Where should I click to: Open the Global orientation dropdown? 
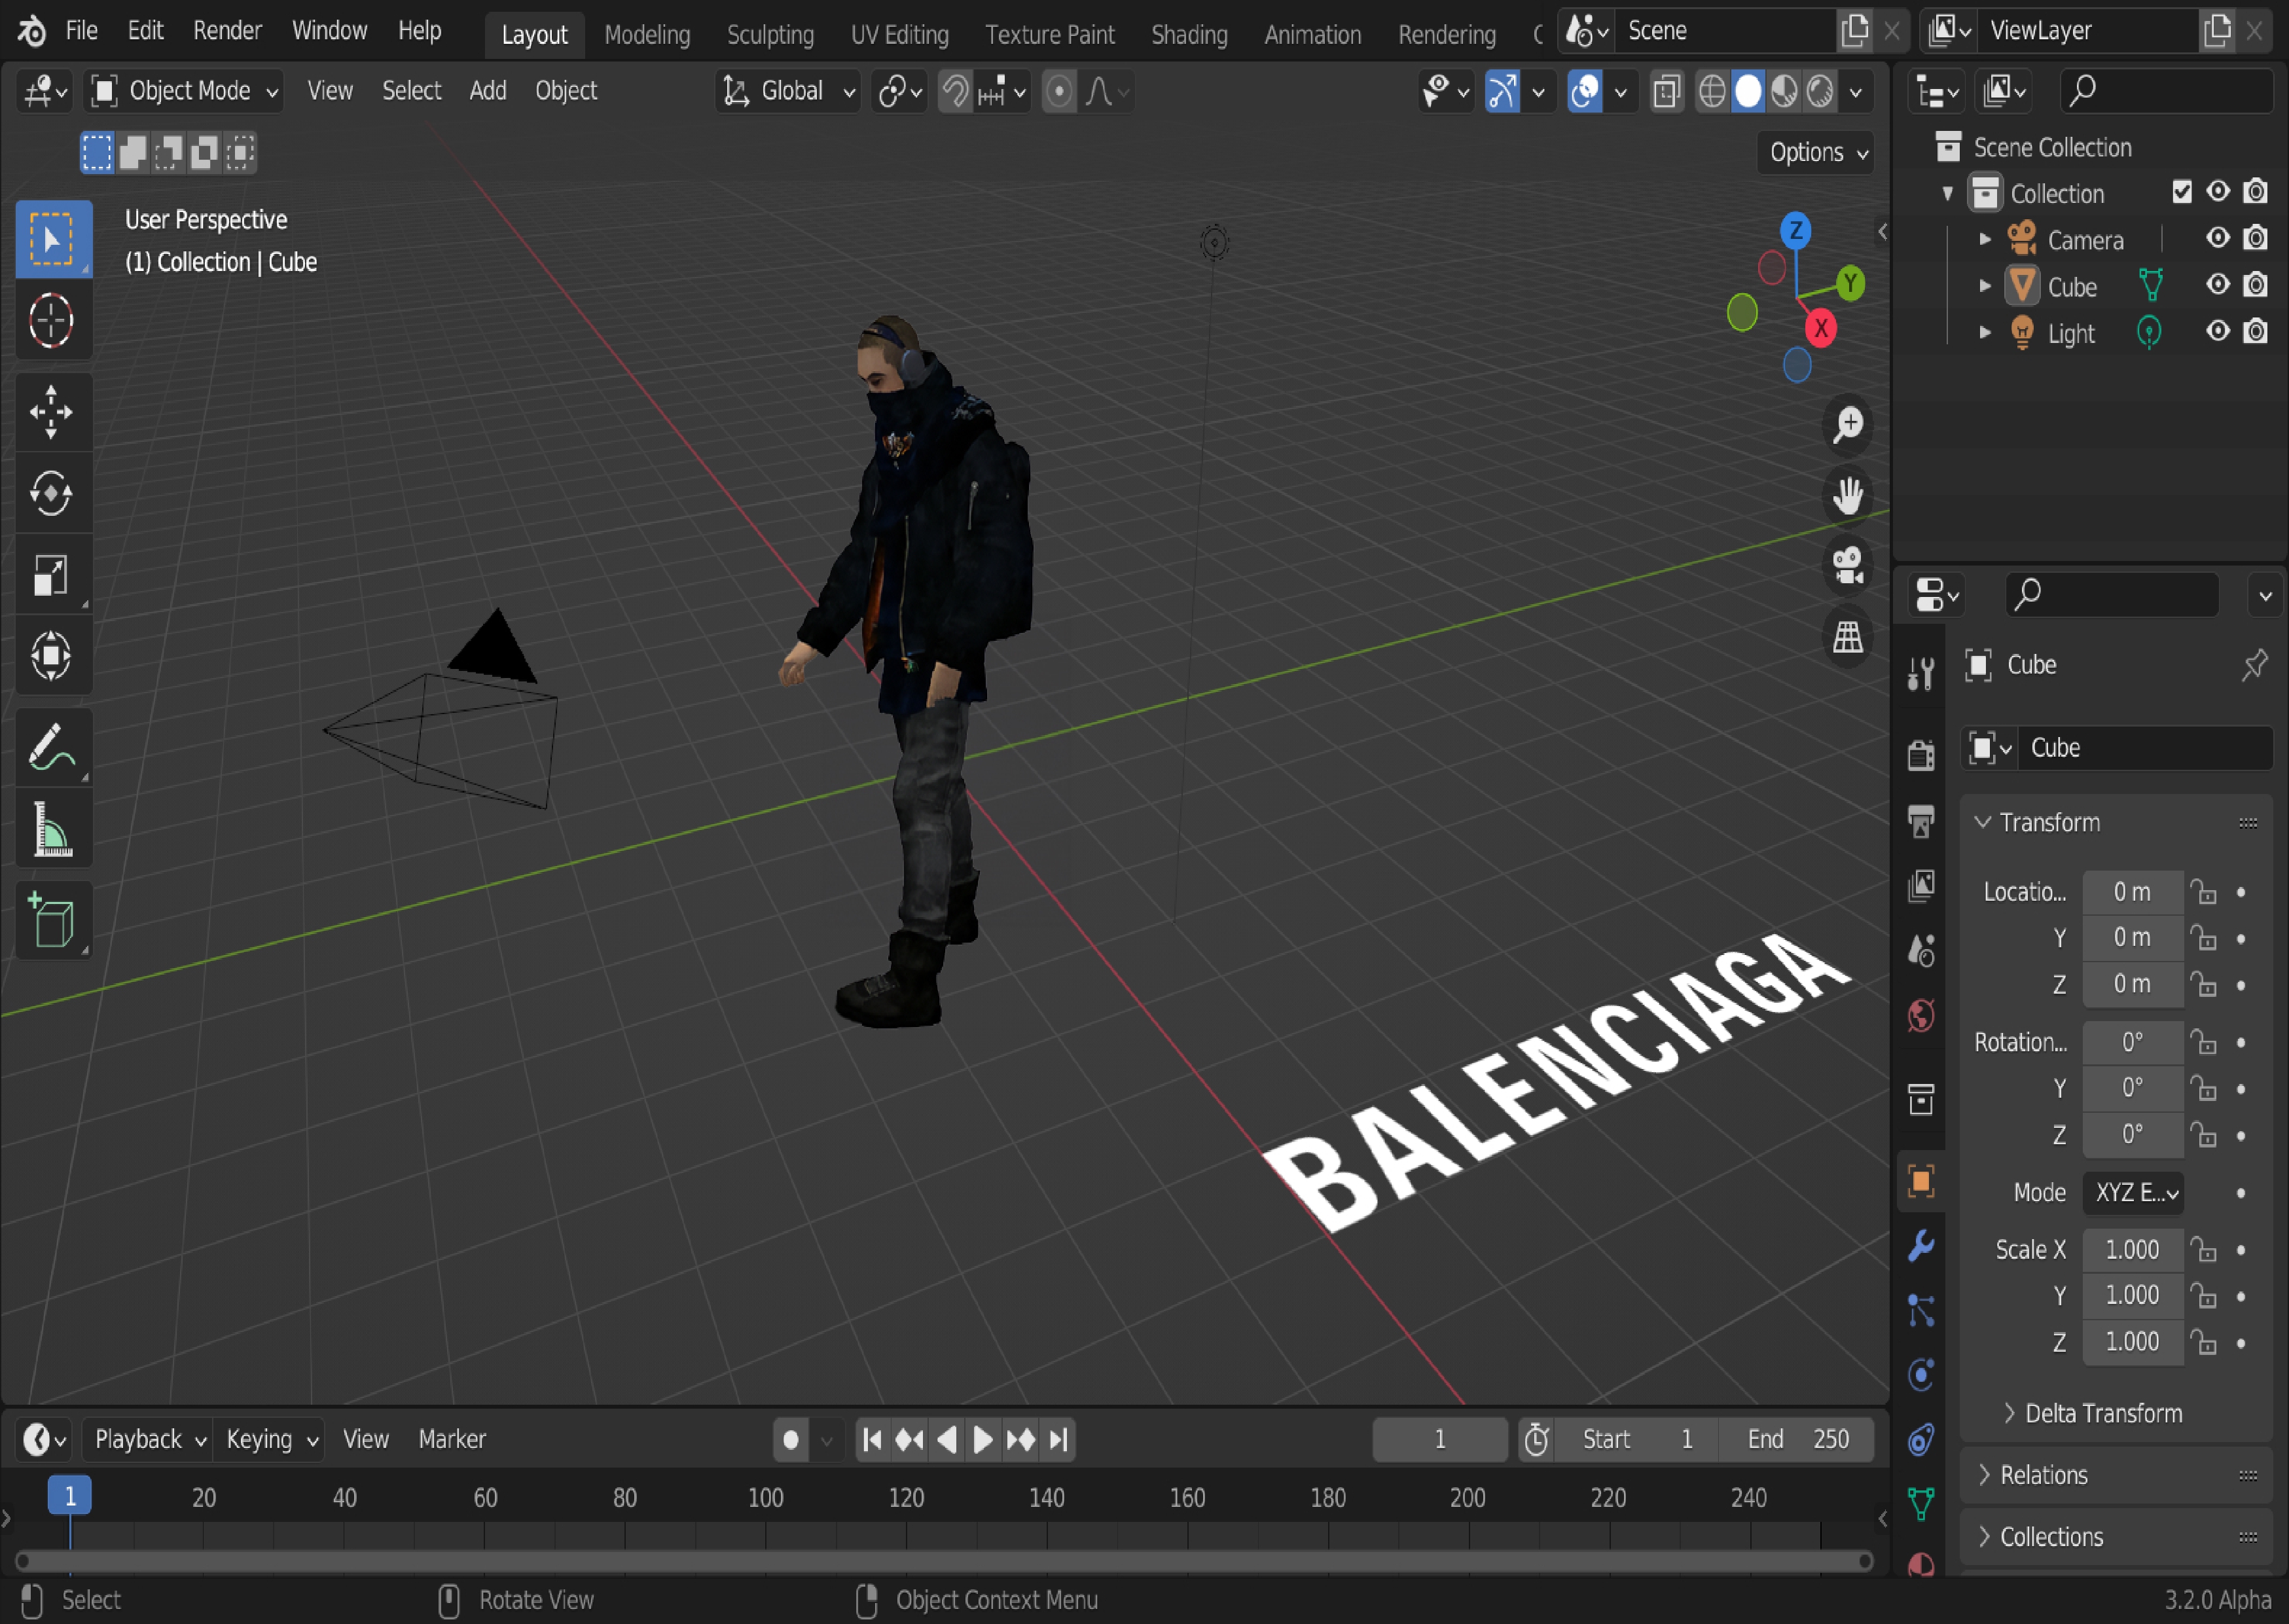(789, 92)
